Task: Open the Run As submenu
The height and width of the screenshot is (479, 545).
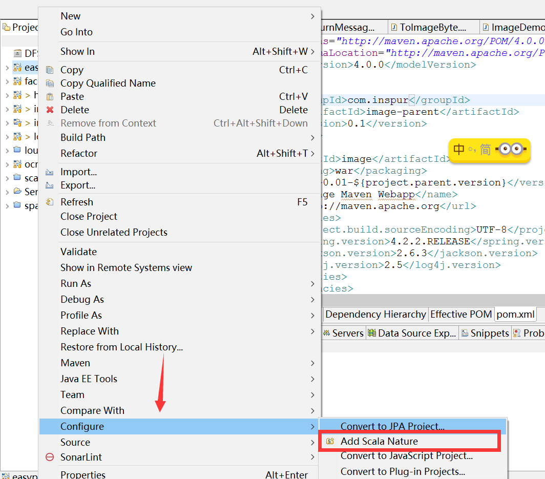Action: coord(180,284)
